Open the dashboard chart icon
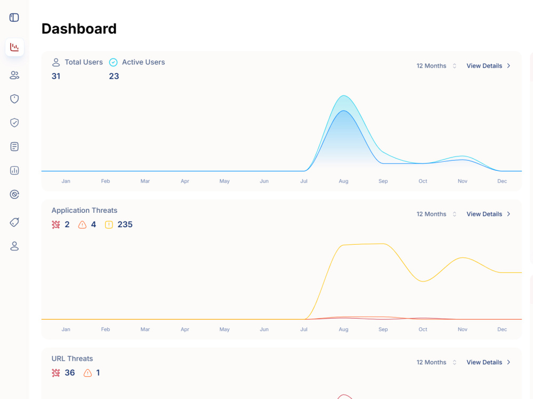 pos(14,47)
